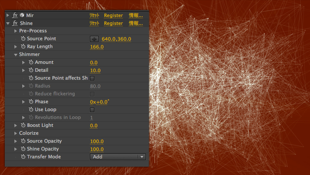This screenshot has height=175, width=310.
Task: Expand the Colorize section
Action: (16, 133)
